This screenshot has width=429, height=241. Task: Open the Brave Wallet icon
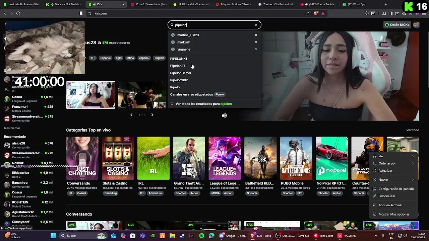pos(397,13)
